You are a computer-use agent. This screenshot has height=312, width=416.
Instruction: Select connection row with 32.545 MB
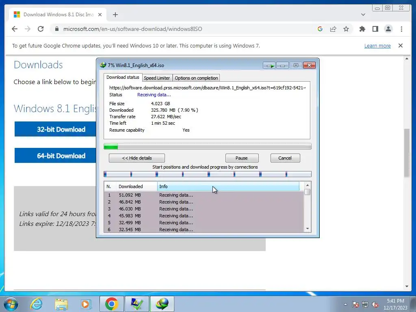204,230
